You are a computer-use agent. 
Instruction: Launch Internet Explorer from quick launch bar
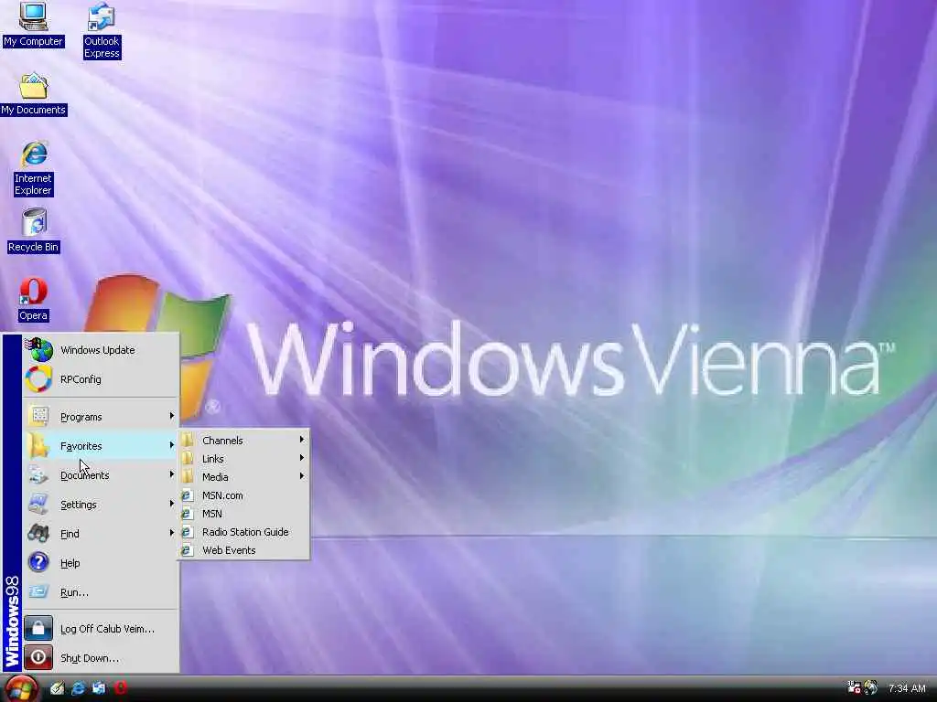(78, 688)
